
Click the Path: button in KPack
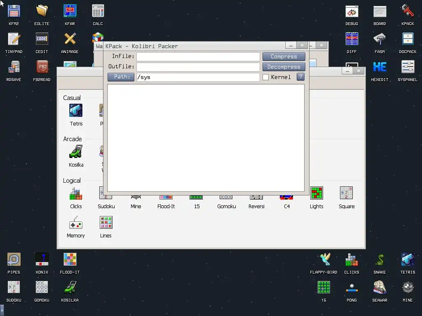point(121,77)
